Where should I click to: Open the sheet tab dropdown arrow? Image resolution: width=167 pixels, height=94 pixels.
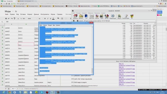[x=15, y=89]
